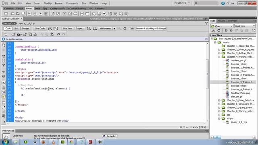
Task: Toggle Live Code mode
Action: click(40, 29)
